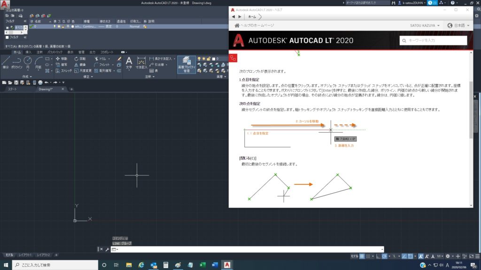The width and height of the screenshot is (481, 270).
Task: Open the SATOU KAZUYA account dropdown
Action: tap(425, 25)
